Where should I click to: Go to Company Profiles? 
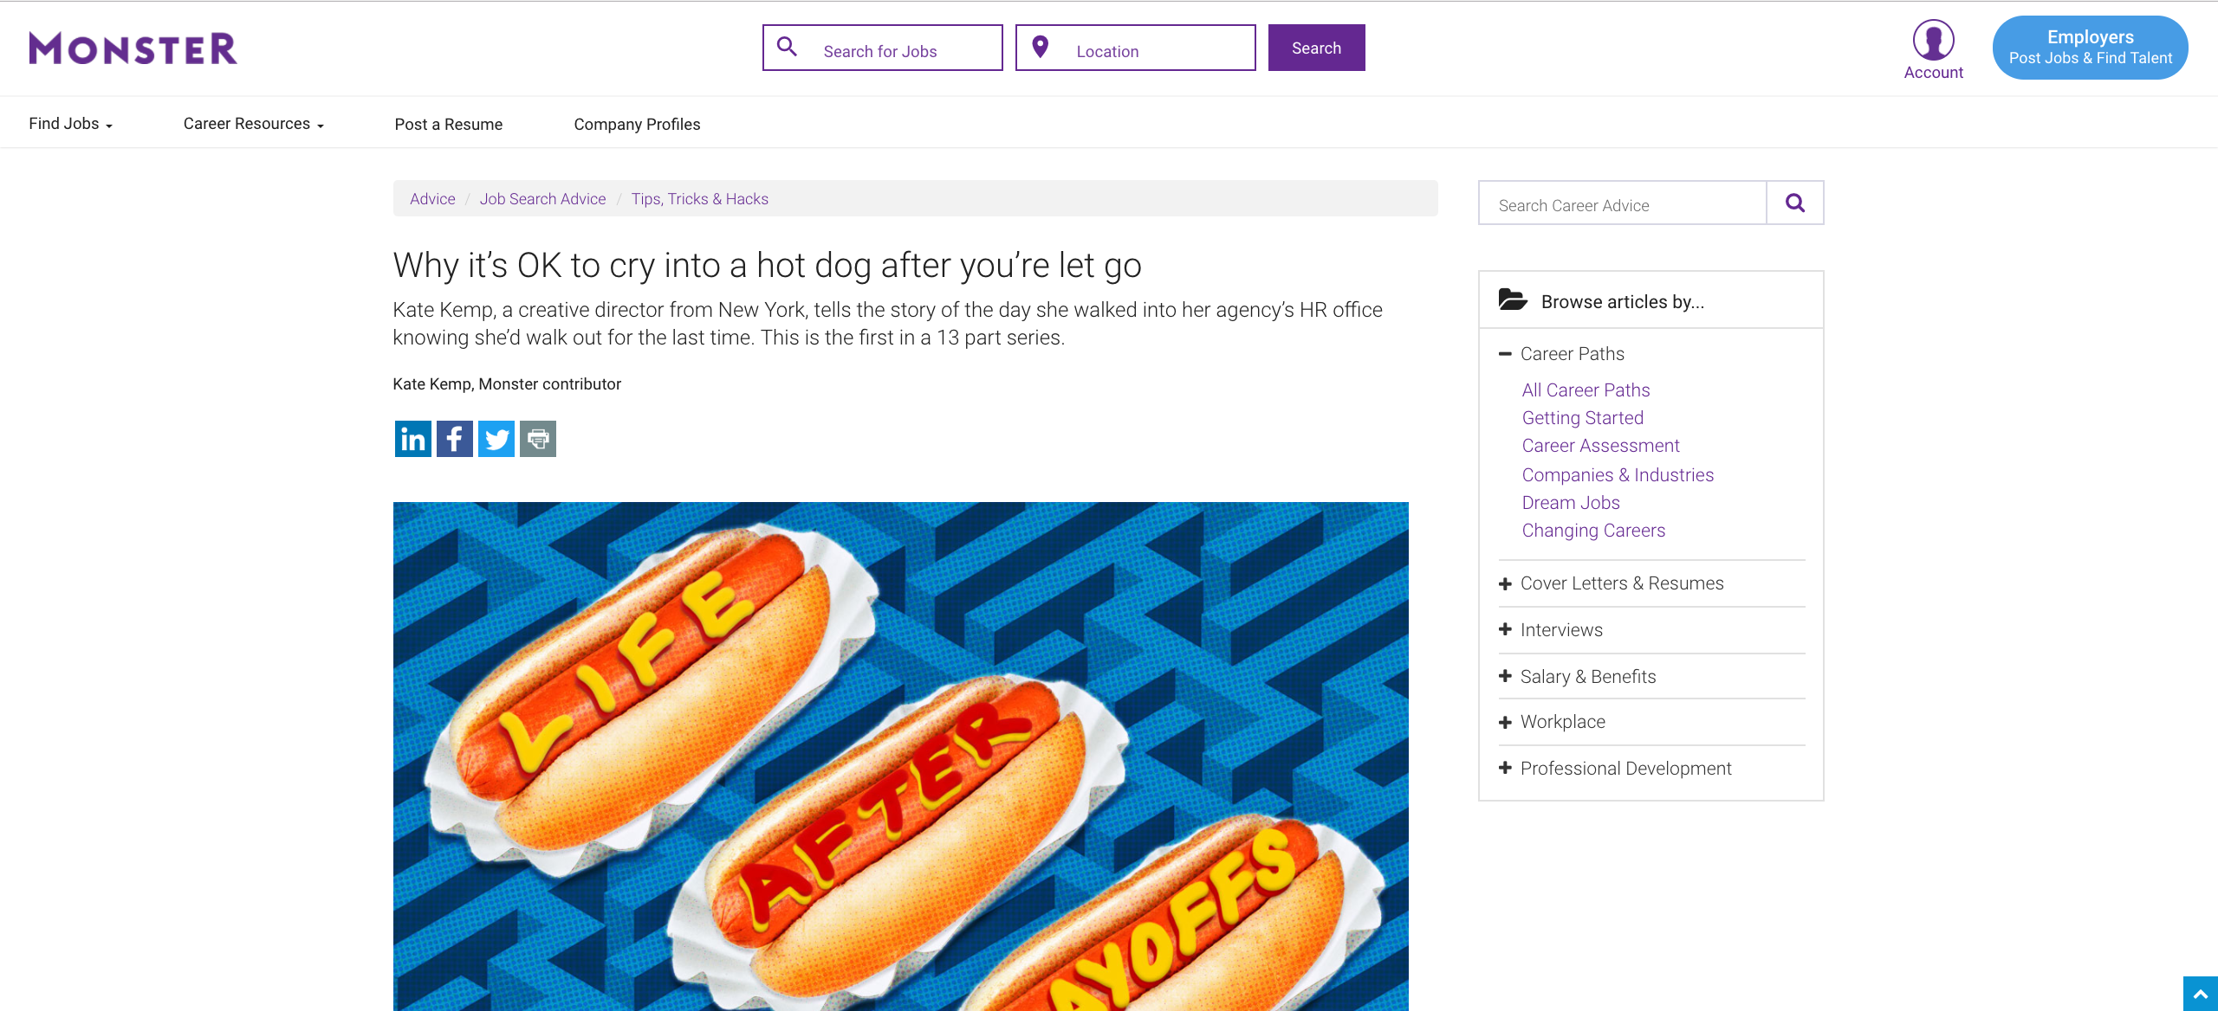(x=637, y=124)
